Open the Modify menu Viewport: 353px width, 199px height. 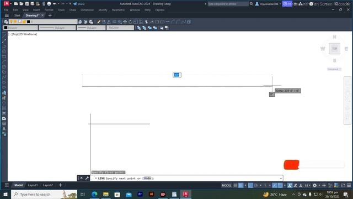click(103, 10)
